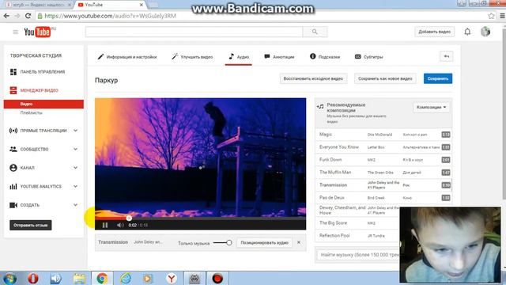Click the blue Сохранить button
506x285 pixels.
[438, 78]
